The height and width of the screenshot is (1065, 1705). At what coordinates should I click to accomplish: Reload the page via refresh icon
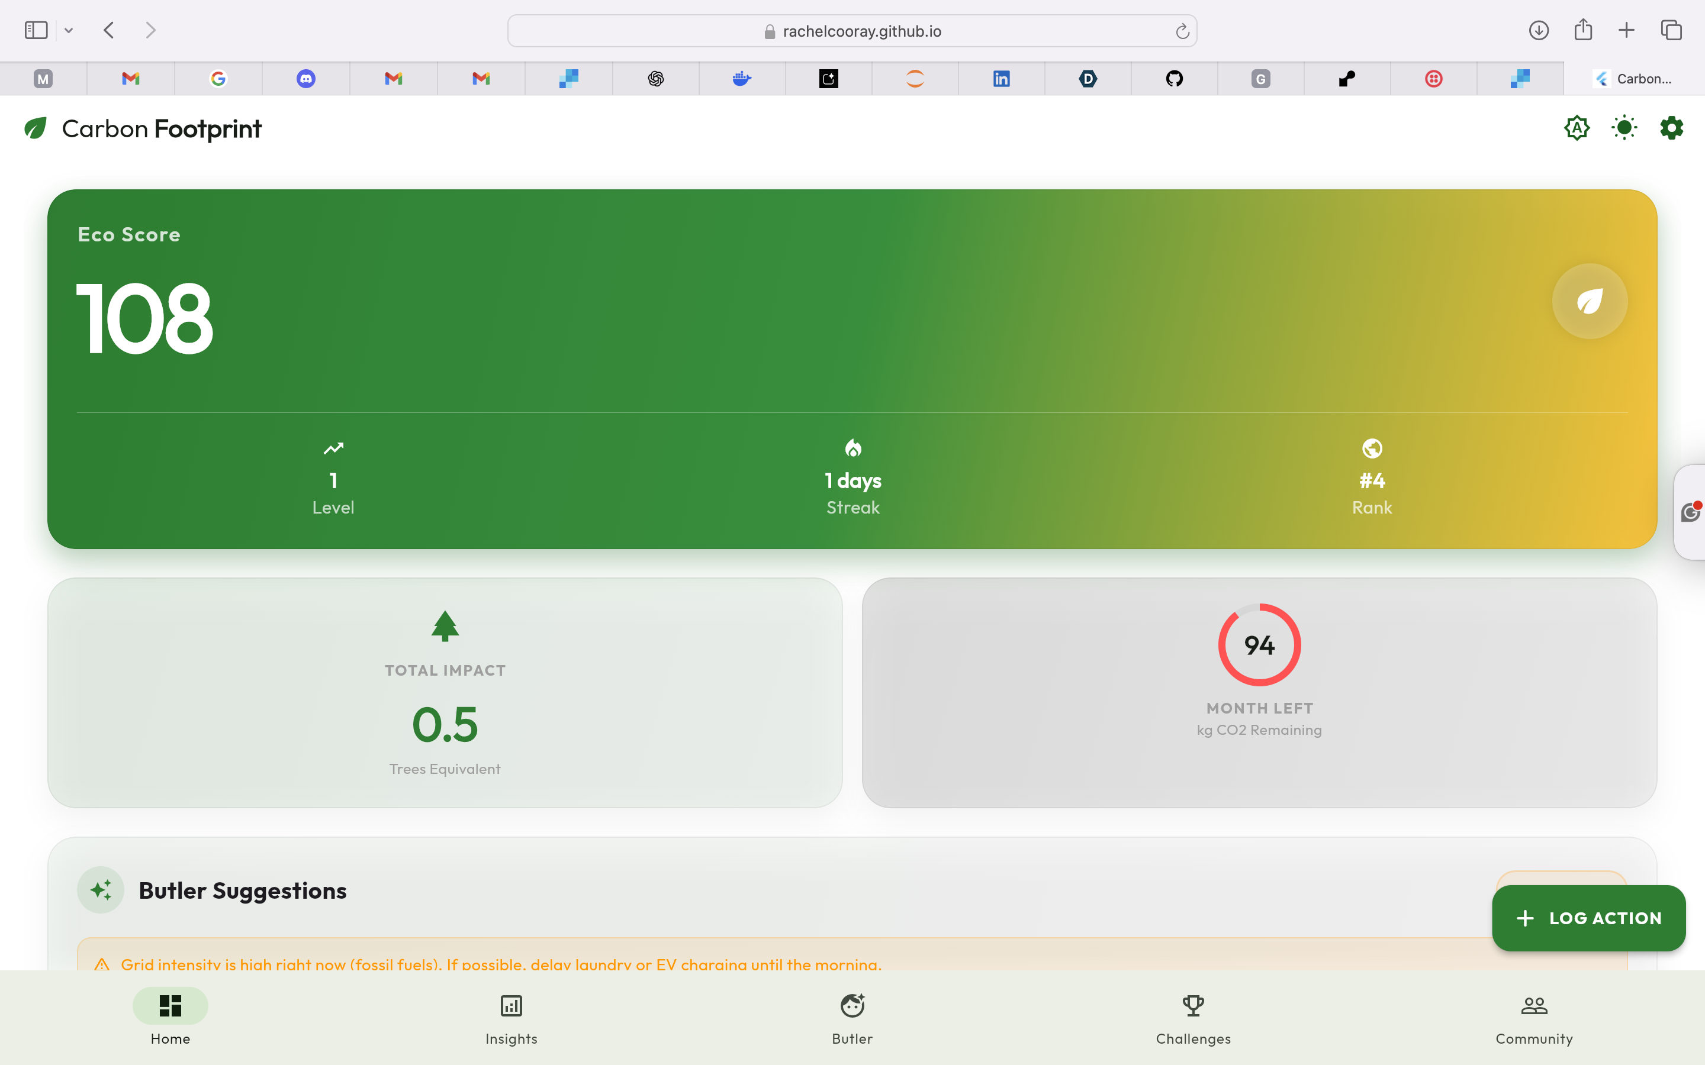(x=1182, y=31)
